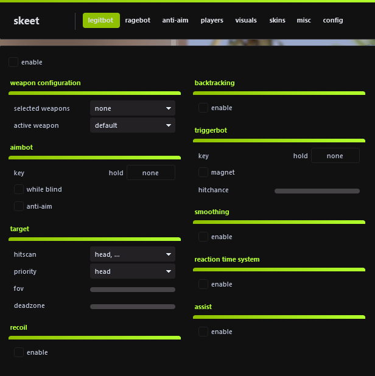Click the aimbot hold mode label
The image size is (375, 376).
116,173
